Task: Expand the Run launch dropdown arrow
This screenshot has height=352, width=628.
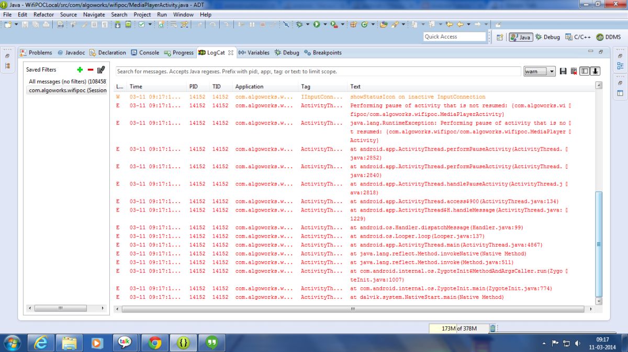Action: (x=325, y=24)
